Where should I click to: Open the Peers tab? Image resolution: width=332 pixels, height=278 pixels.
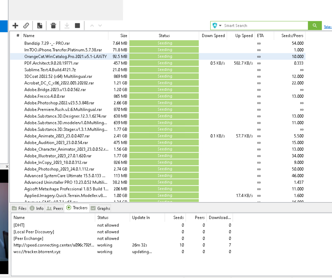coord(55,208)
